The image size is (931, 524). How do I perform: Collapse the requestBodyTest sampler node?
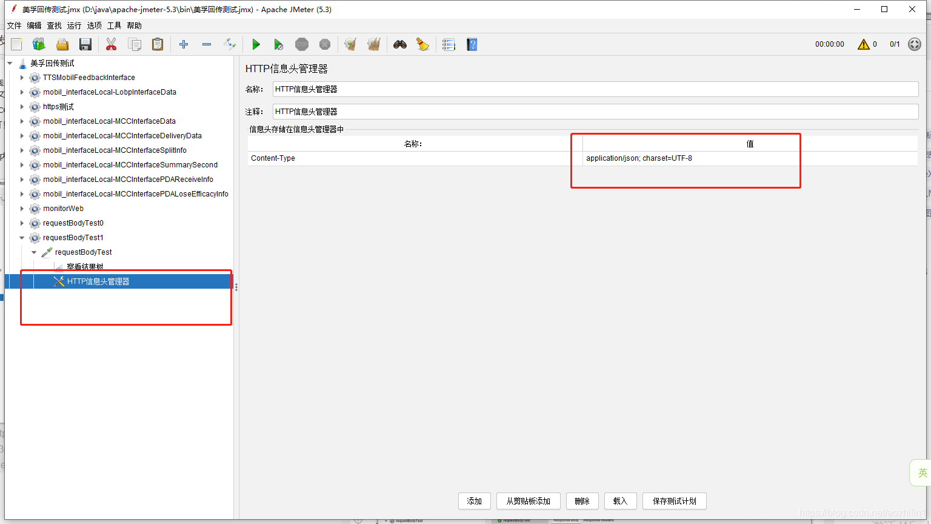click(x=34, y=252)
